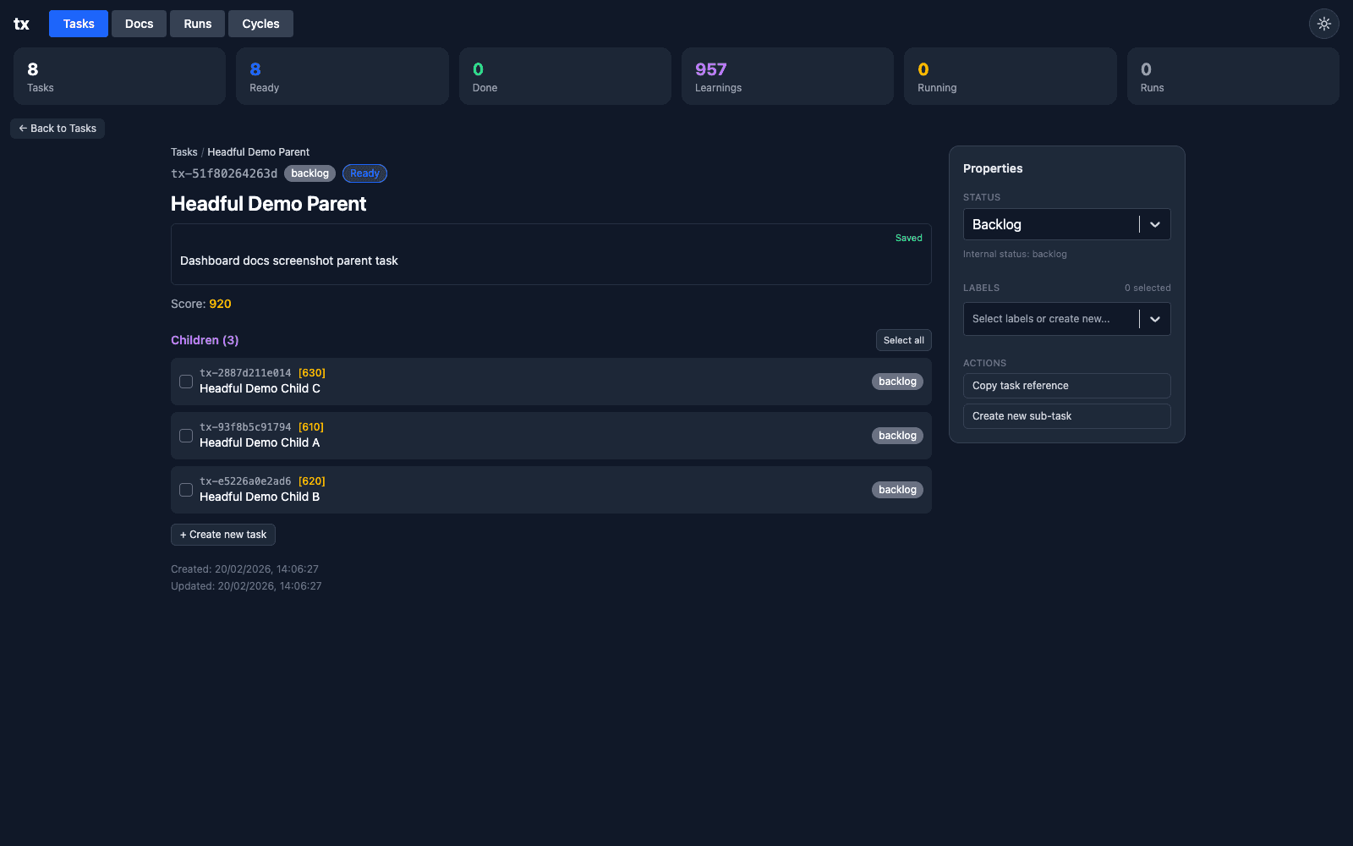Open the Cycles tab
Screen dimensions: 1353x846
pyautogui.click(x=260, y=24)
